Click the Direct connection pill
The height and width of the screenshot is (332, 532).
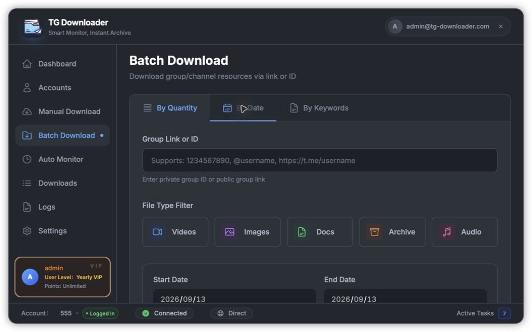point(232,313)
